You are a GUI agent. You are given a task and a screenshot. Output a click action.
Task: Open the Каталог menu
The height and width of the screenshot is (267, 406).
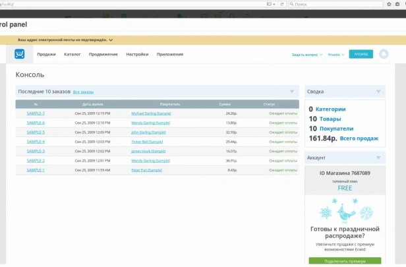[x=72, y=54]
